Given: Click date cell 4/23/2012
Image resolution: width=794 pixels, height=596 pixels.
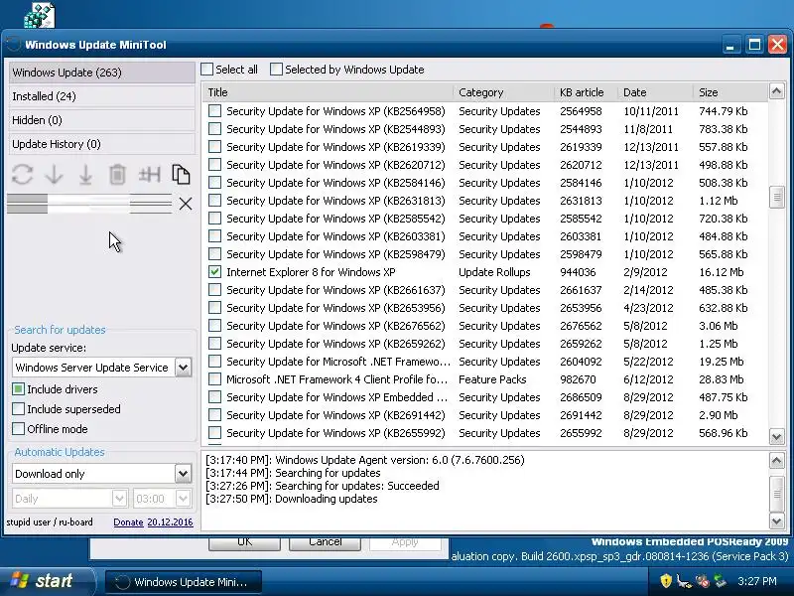Looking at the screenshot, I should point(649,308).
